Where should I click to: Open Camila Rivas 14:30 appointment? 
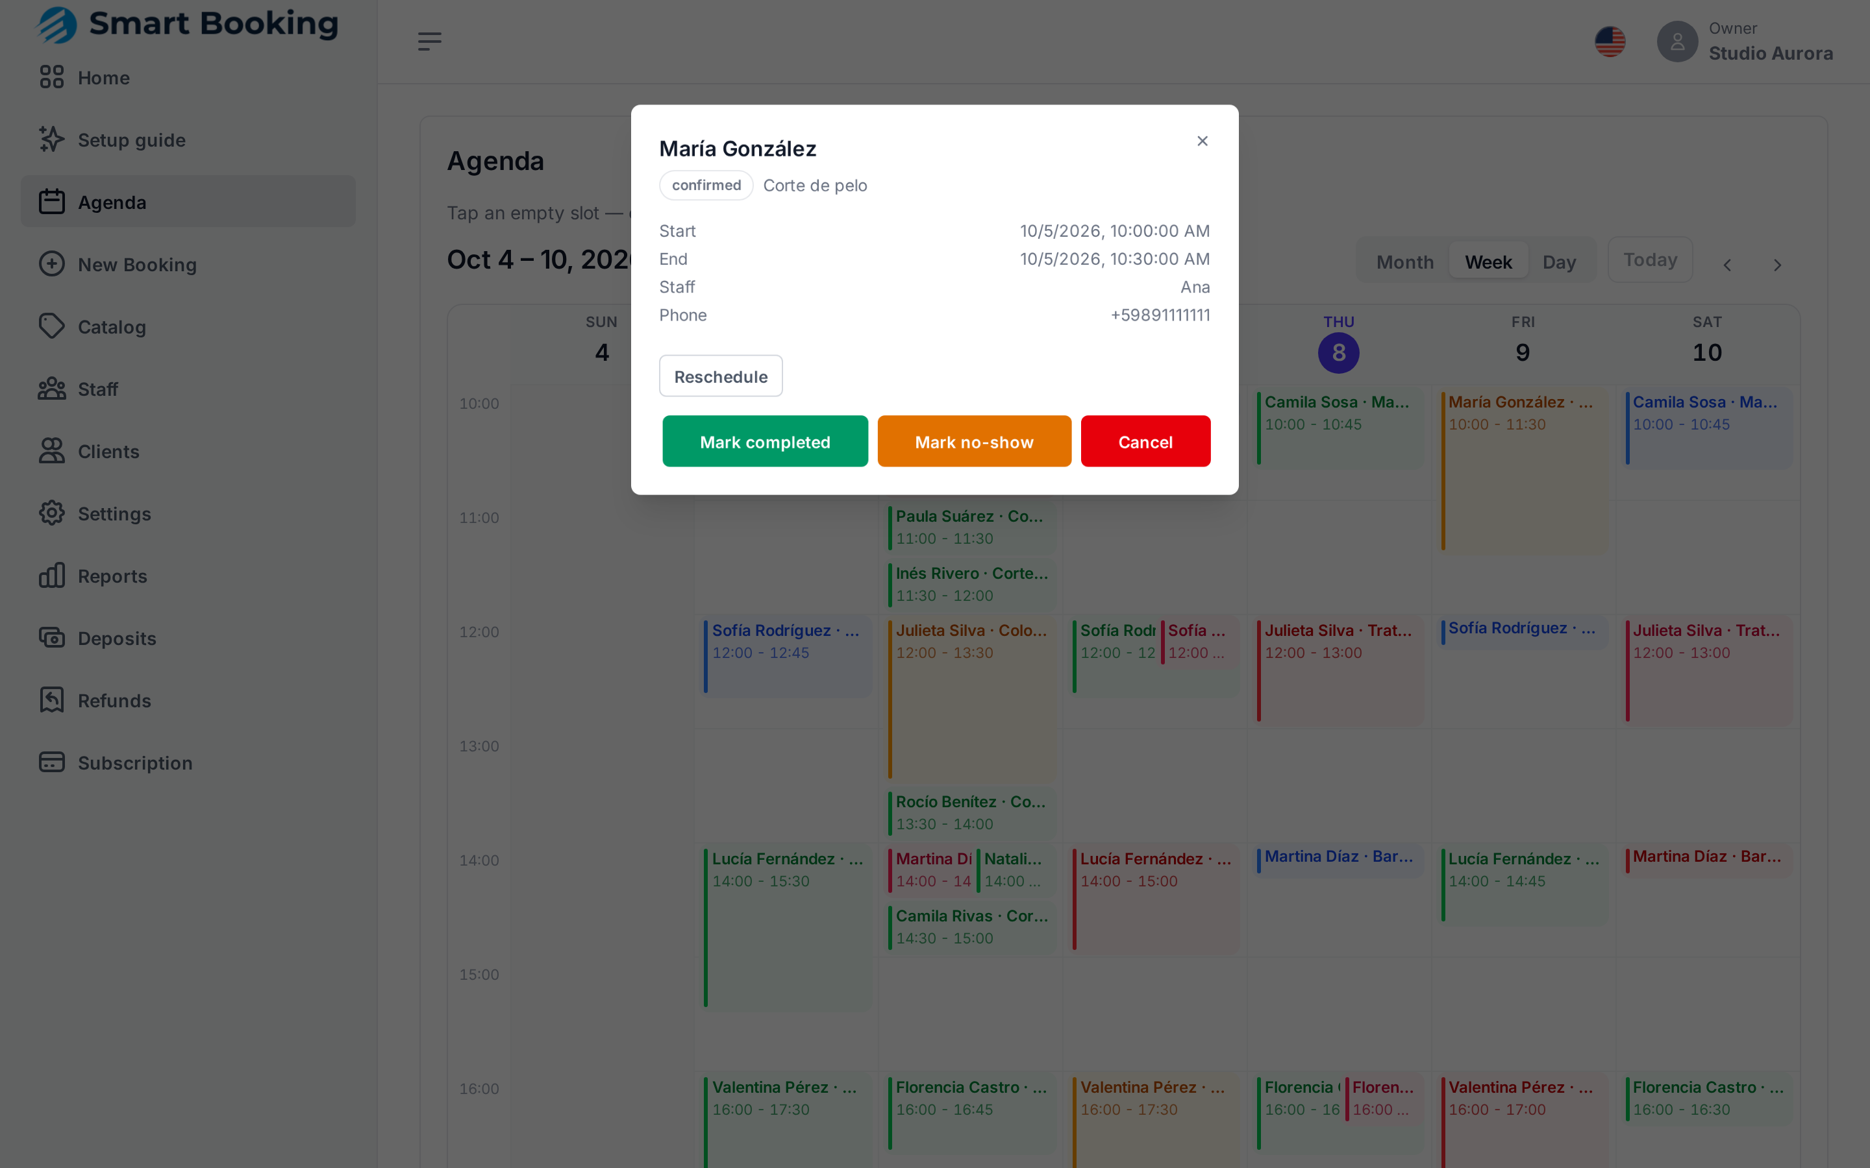(971, 927)
